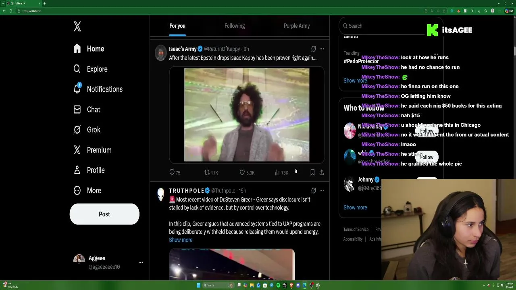Image resolution: width=516 pixels, height=290 pixels.
Task: Open the @ReturnOfKappy handle link
Action: tap(222, 49)
